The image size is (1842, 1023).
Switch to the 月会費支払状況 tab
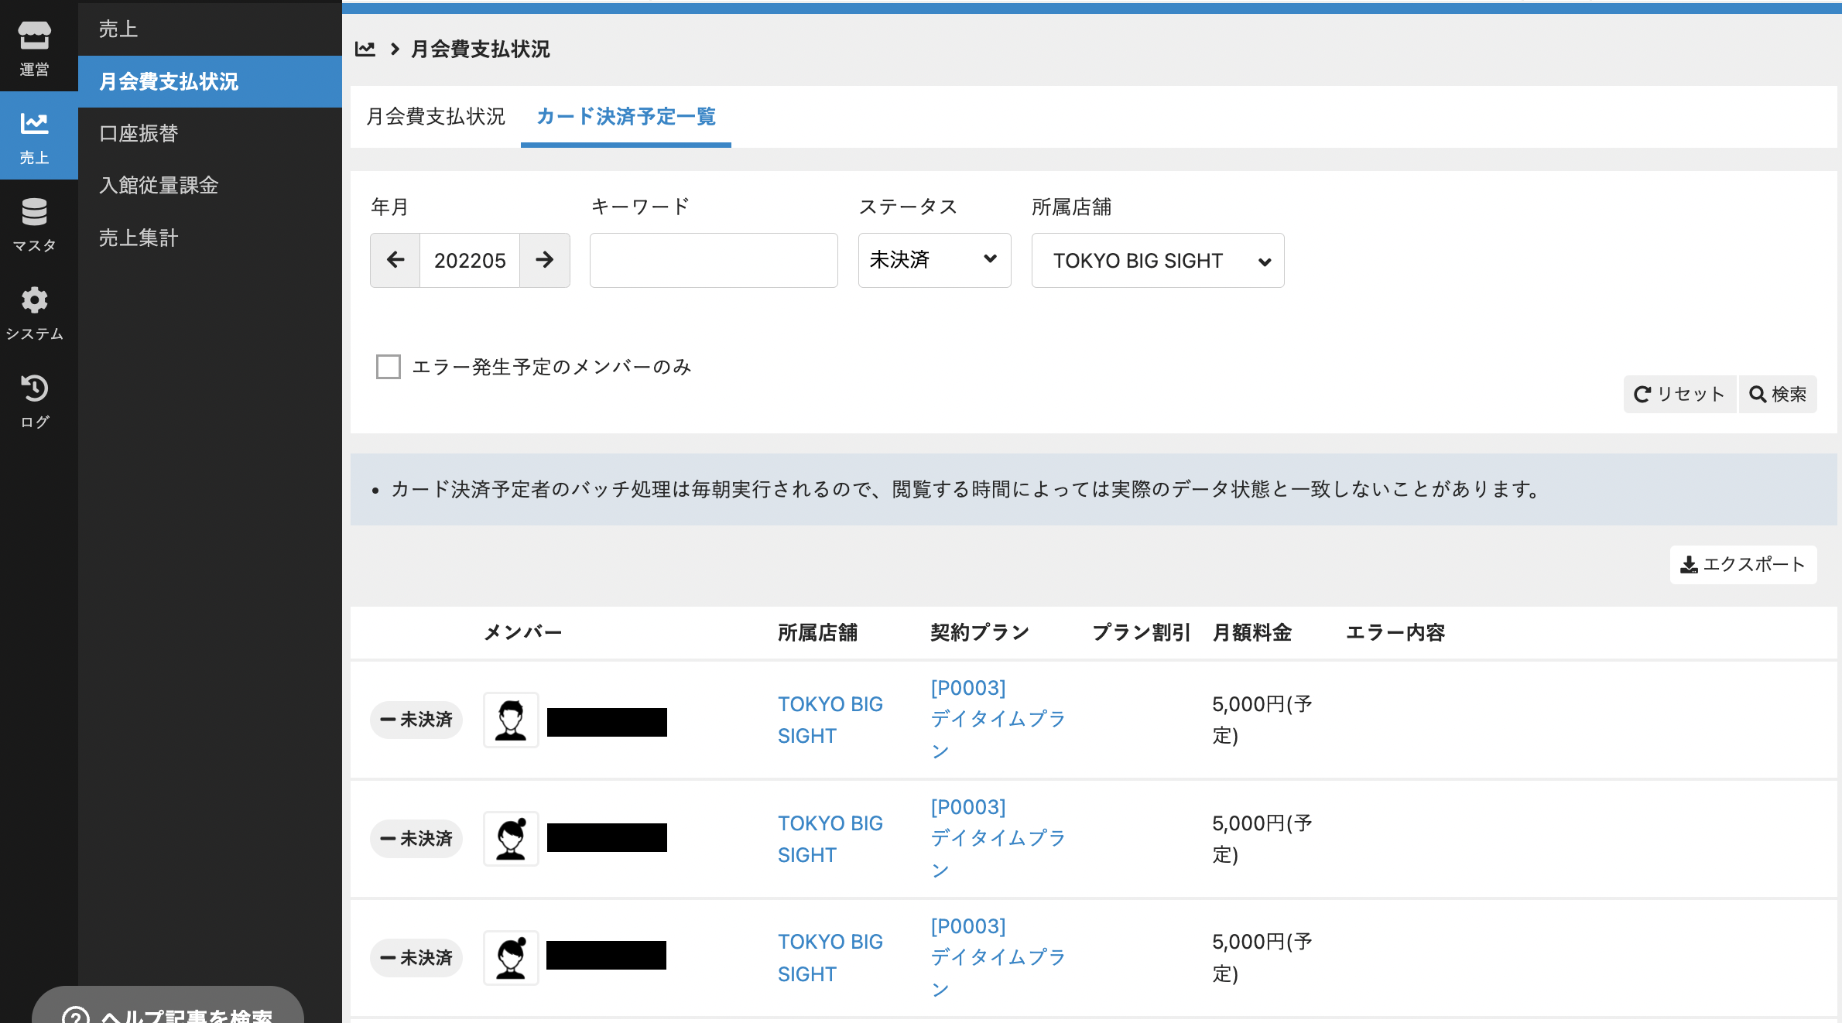pyautogui.click(x=436, y=117)
